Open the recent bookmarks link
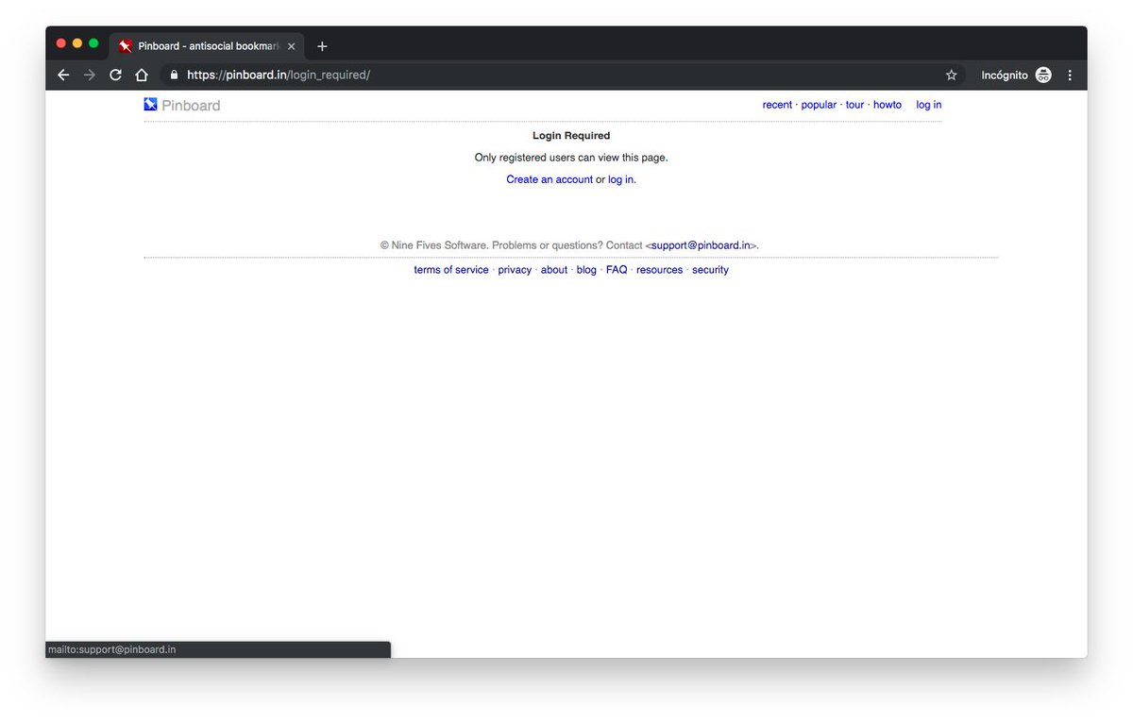Image resolution: width=1133 pixels, height=723 pixels. click(x=777, y=105)
